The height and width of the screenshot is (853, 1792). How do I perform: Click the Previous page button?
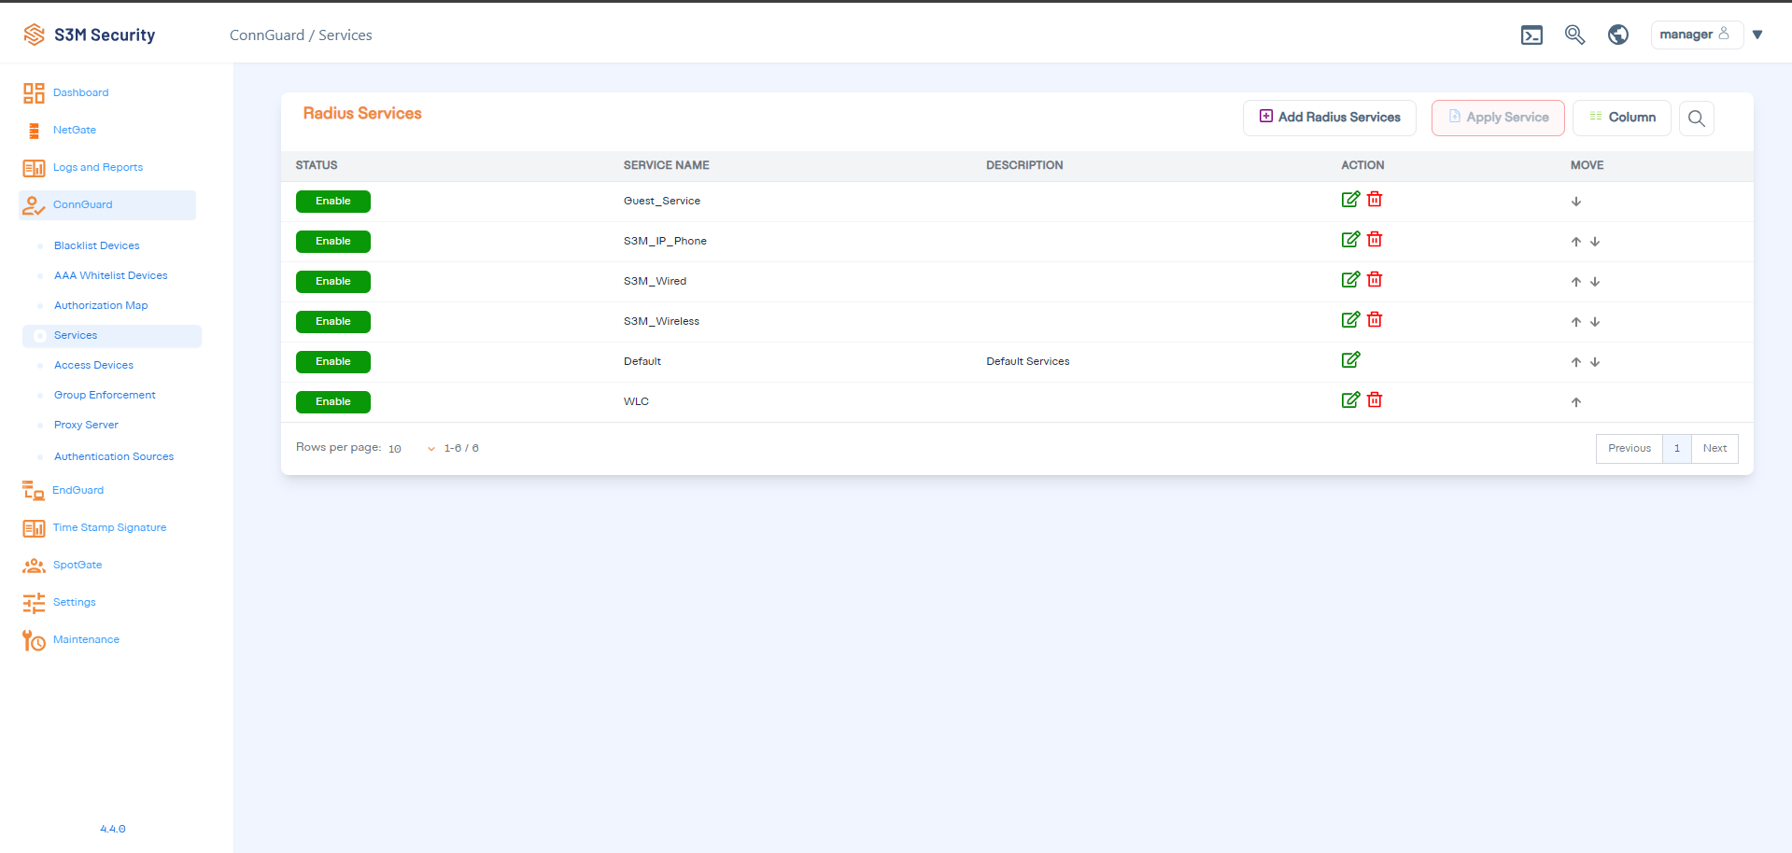point(1630,449)
